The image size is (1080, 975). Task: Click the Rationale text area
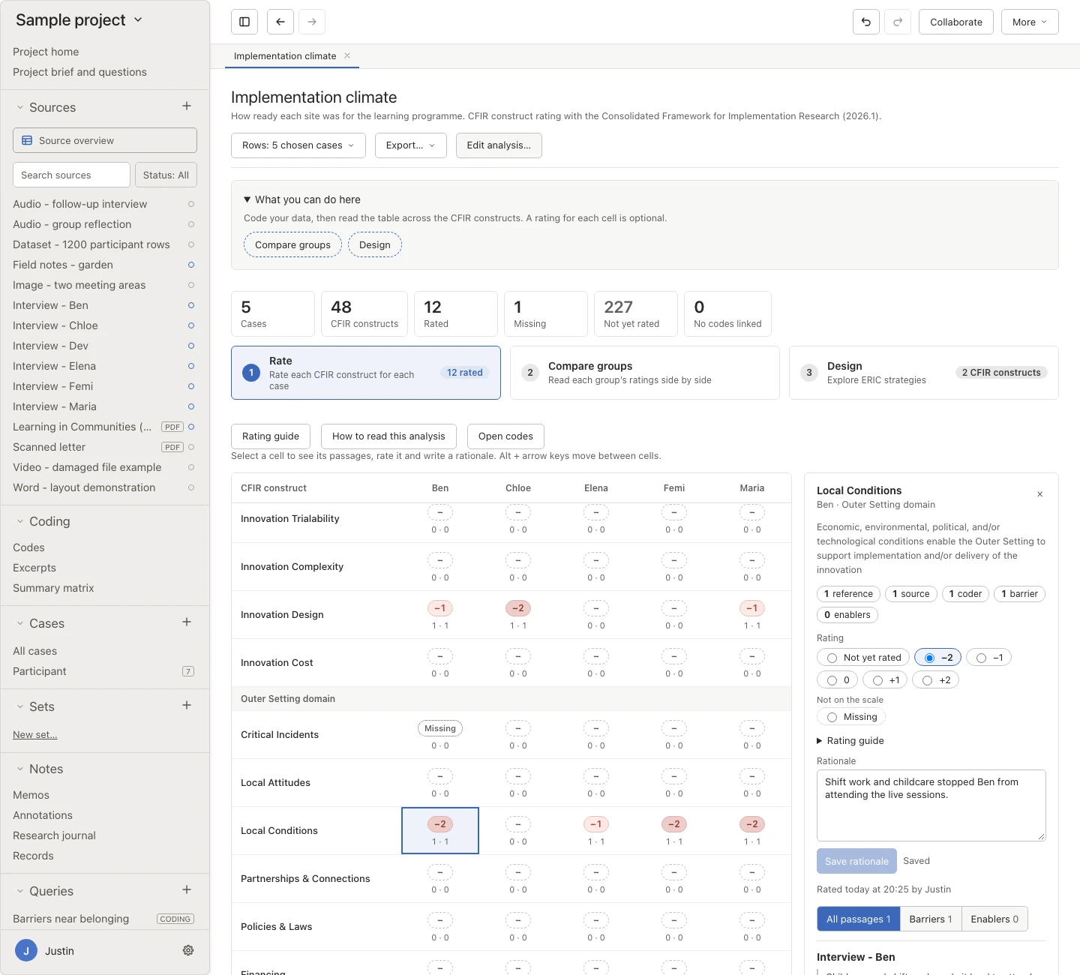[x=931, y=805]
